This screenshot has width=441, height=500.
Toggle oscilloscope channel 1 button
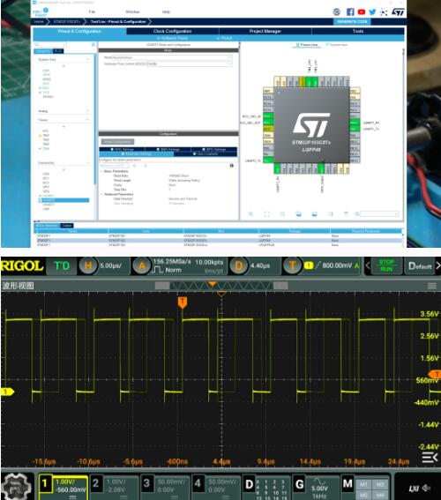point(64,487)
